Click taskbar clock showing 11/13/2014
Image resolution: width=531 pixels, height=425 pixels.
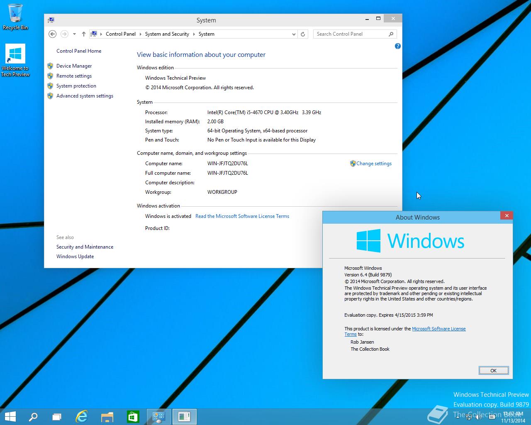[x=513, y=417]
